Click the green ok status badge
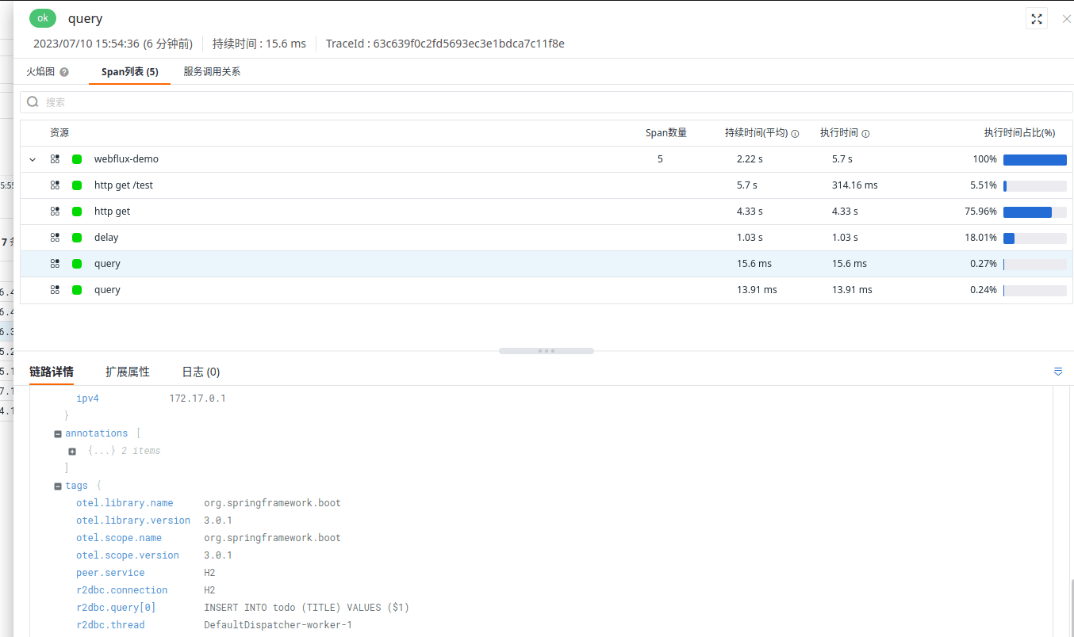The image size is (1074, 637). [42, 17]
